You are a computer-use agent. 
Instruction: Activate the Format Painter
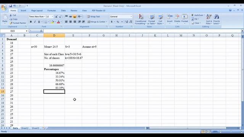point(18,23)
